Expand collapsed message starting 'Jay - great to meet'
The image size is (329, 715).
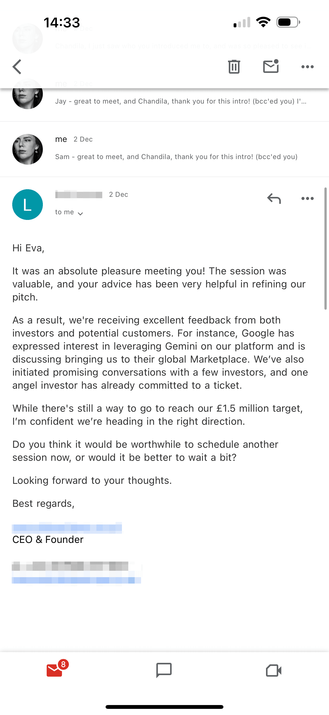point(181,101)
